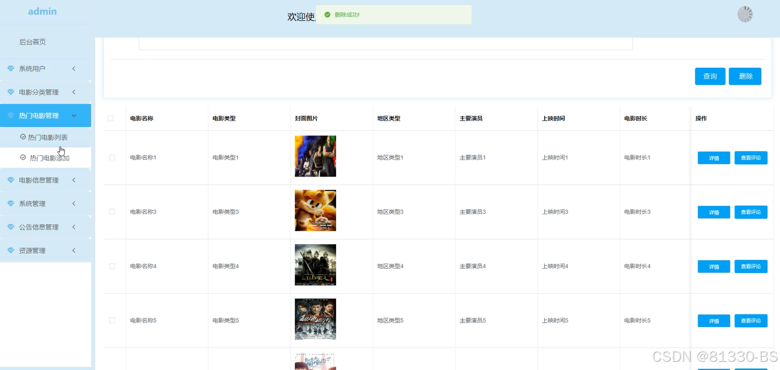
Task: Click cell 电影时长1
Action: [x=637, y=158]
